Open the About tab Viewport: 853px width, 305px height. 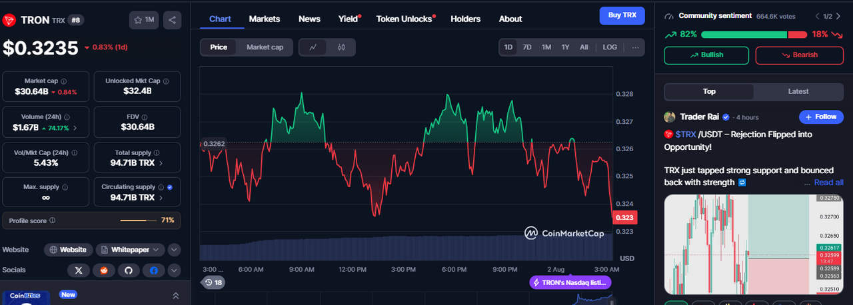coord(510,19)
